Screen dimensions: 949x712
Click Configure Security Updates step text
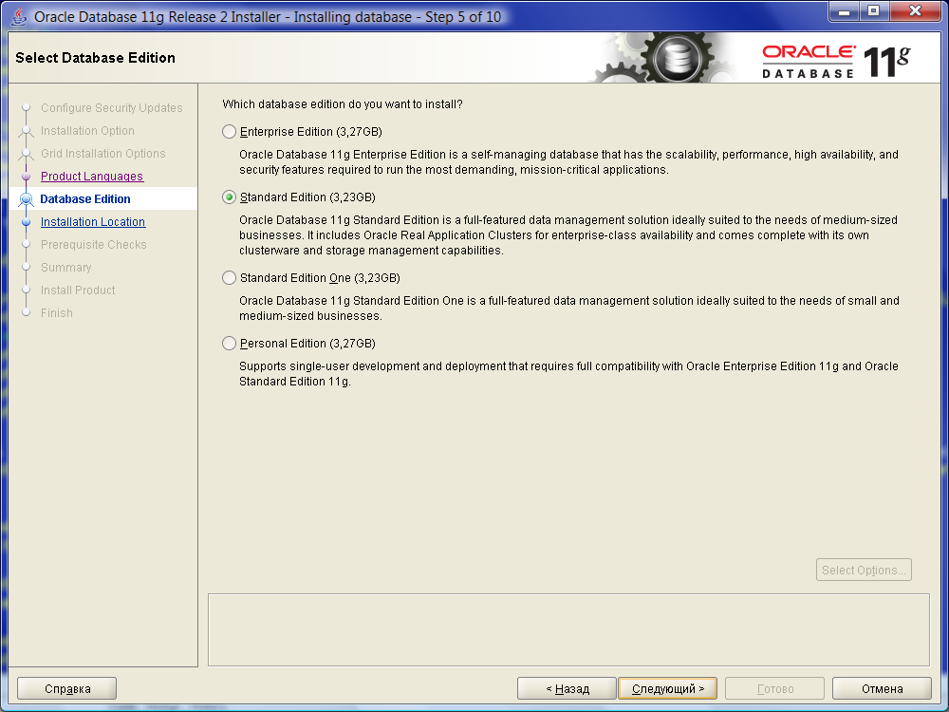[x=111, y=108]
